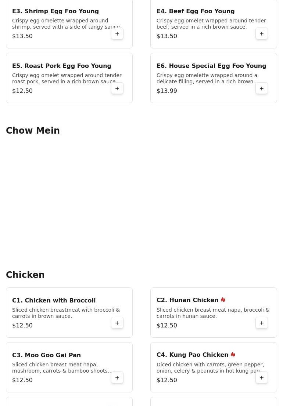The height and width of the screenshot is (406, 283).
Task: Add C3 Moo Goo Gai Pan to order
Action: (117, 378)
